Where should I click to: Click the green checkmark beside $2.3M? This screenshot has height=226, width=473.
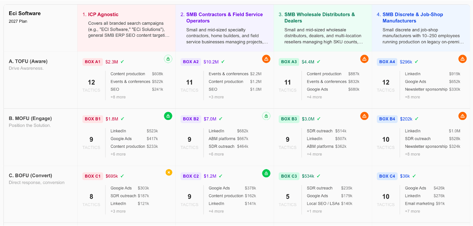point(122,62)
